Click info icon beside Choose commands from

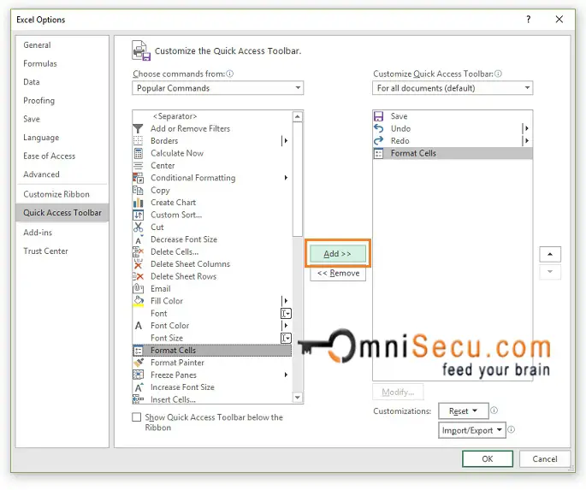(230, 74)
